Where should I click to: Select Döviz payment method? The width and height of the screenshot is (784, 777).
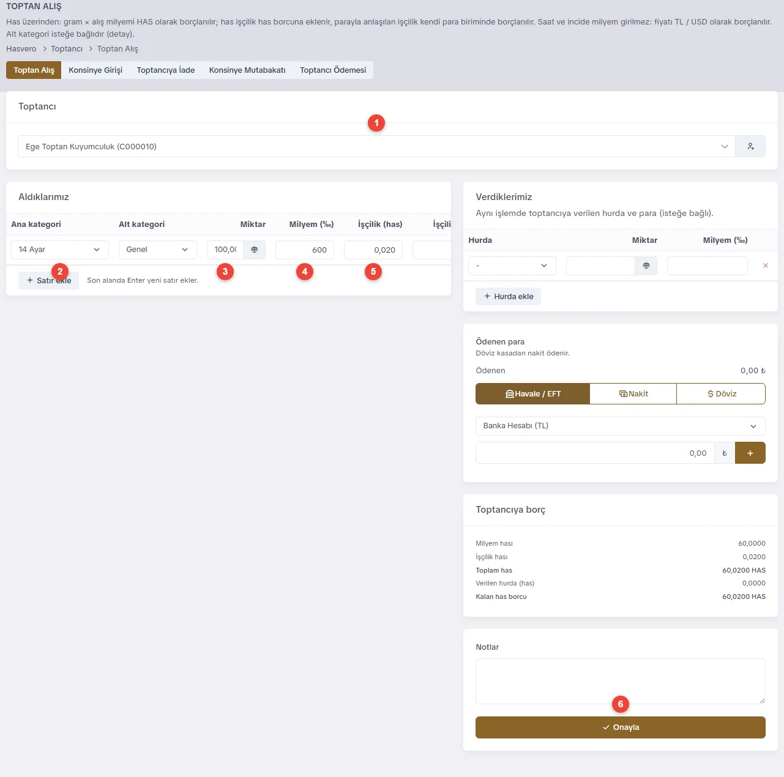coord(721,394)
